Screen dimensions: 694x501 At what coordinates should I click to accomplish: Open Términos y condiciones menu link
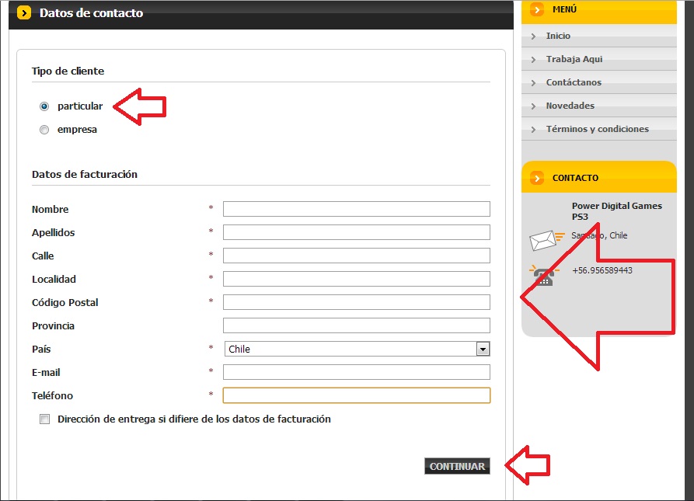click(x=598, y=129)
